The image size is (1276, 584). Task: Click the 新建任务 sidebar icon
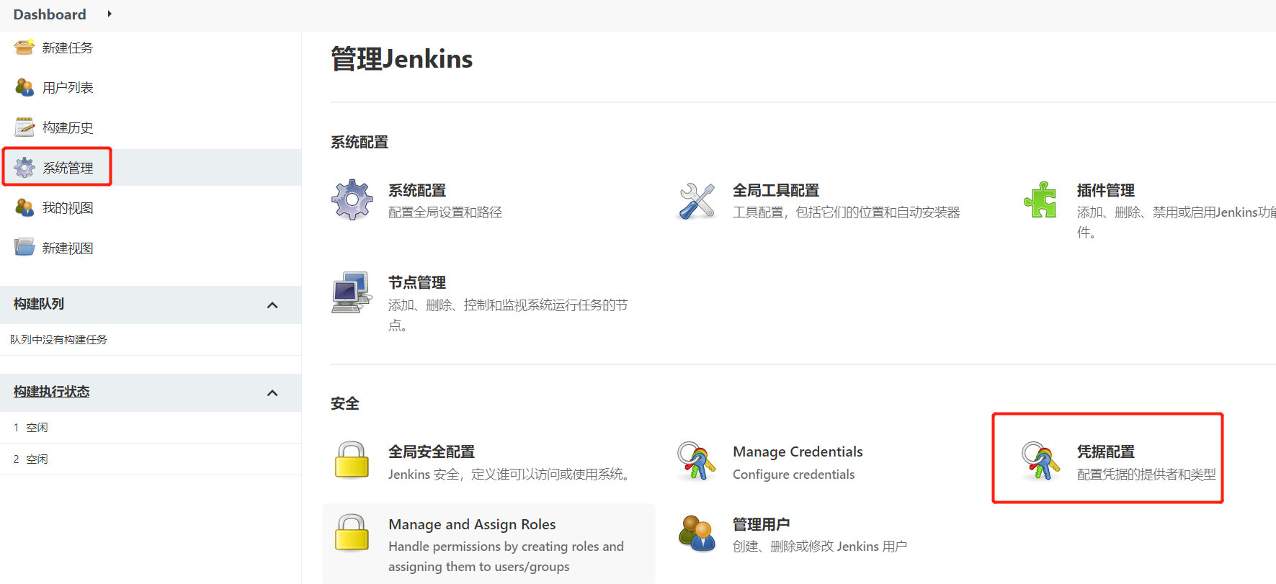24,48
